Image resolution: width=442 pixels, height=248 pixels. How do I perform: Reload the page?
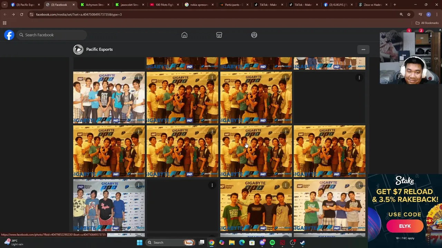21,14
